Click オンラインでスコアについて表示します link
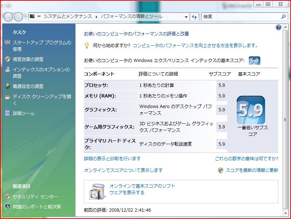291x219 pixels. 123,170
